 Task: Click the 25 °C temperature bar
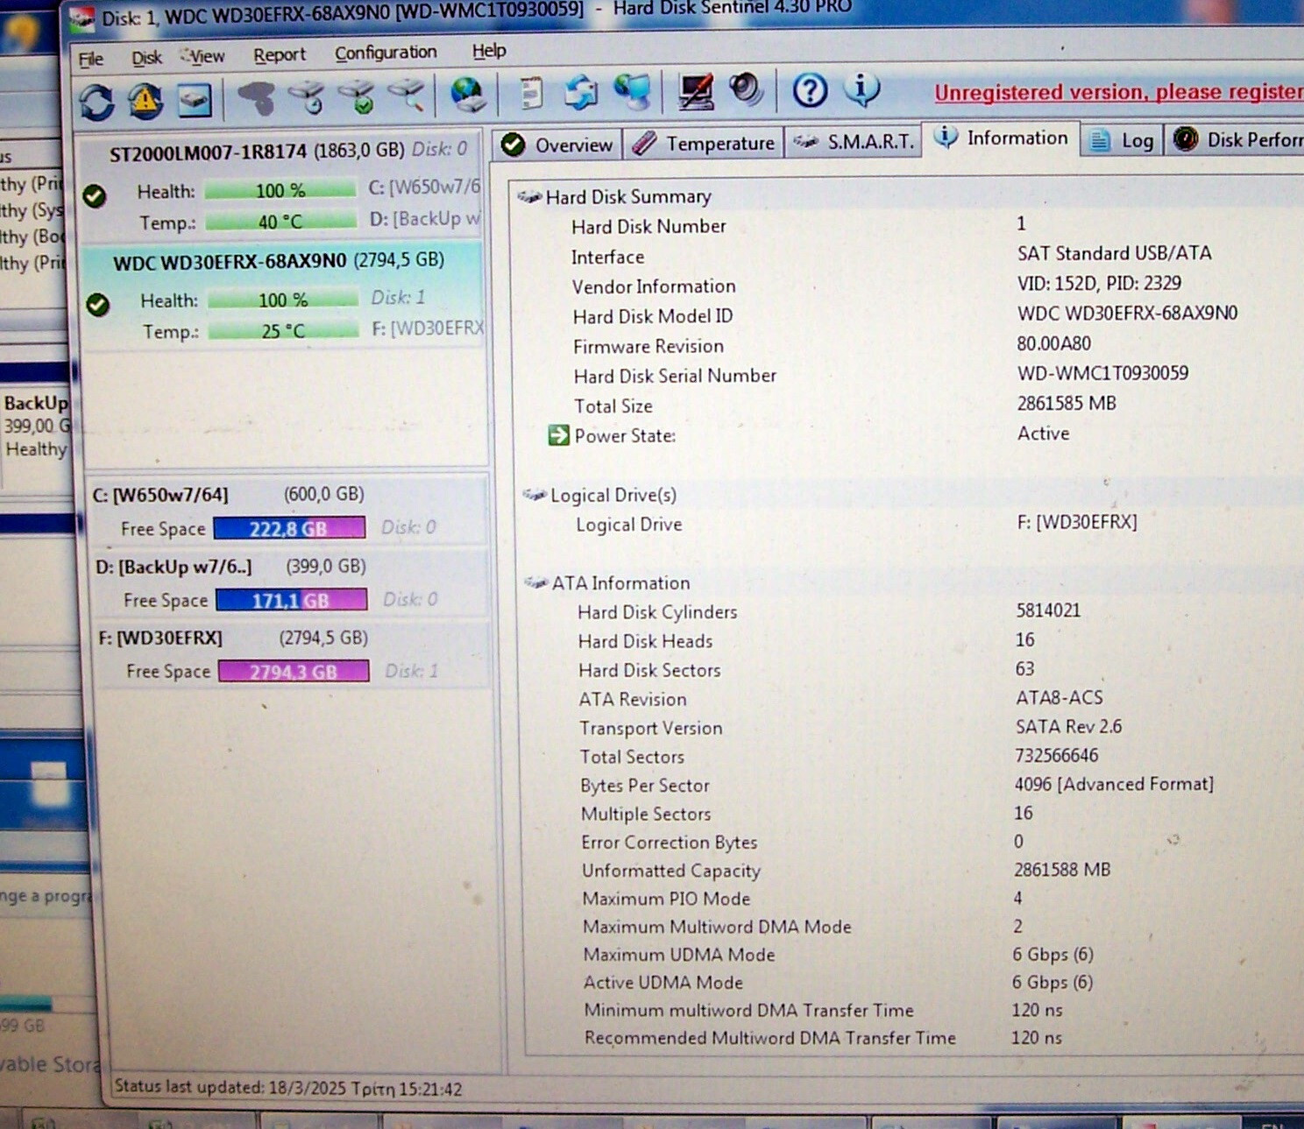coord(284,330)
